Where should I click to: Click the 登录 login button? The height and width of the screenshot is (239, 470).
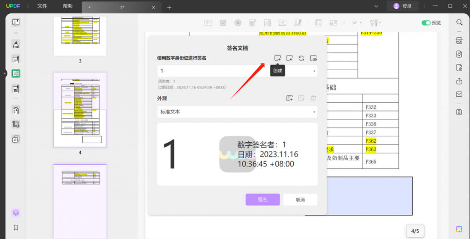(403, 6)
